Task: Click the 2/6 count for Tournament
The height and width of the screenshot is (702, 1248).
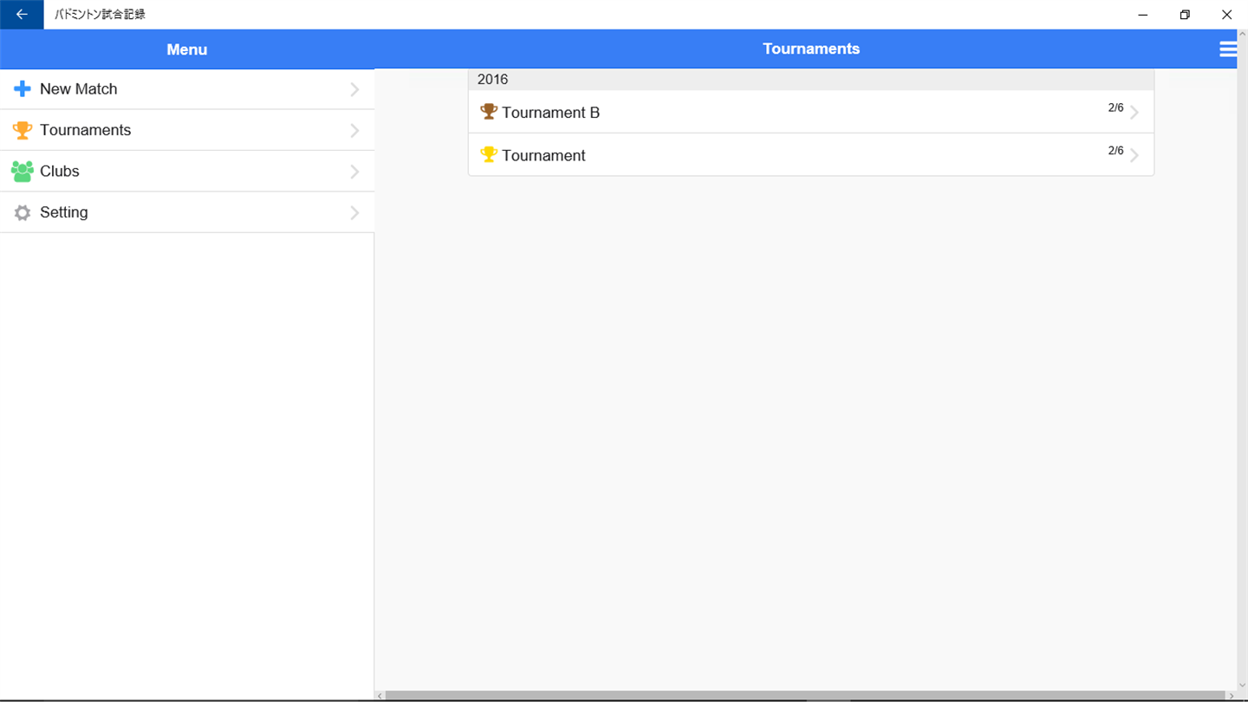Action: [x=1115, y=151]
